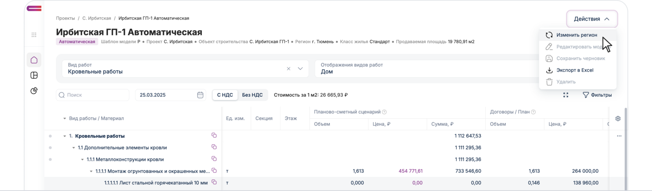Switch prices to Без НДС
The height and width of the screenshot is (191, 652).
click(x=252, y=95)
